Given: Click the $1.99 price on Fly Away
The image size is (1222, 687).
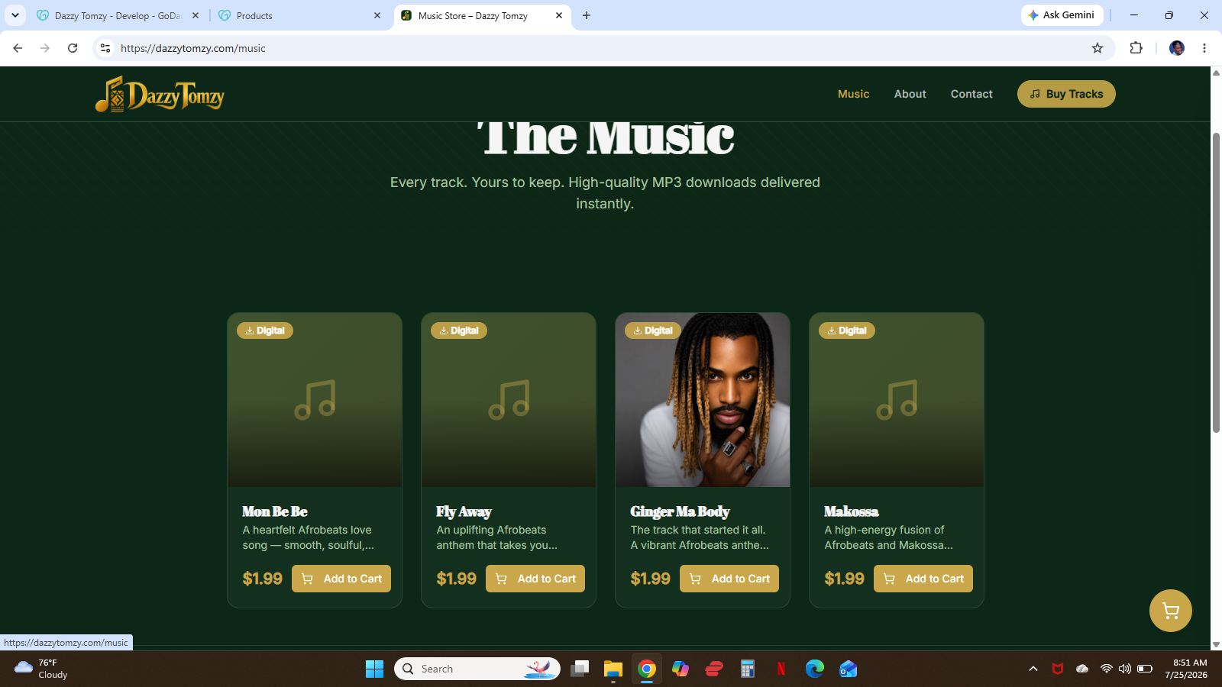Looking at the screenshot, I should tap(456, 579).
